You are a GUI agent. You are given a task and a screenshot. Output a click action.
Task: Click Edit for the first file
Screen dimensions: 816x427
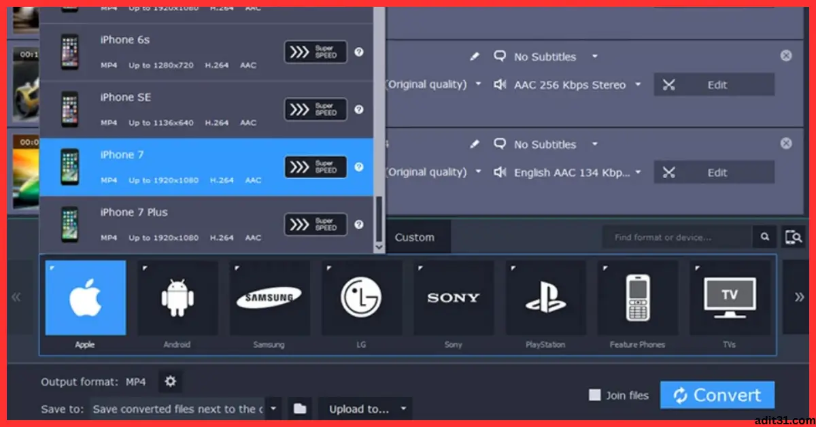714,85
